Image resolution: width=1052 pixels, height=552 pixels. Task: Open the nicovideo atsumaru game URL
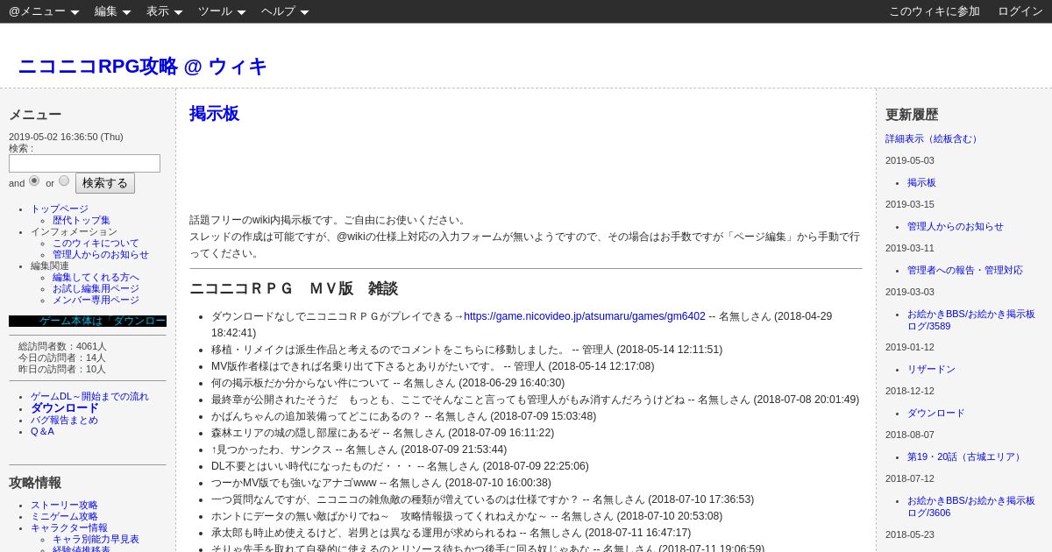coord(585,316)
